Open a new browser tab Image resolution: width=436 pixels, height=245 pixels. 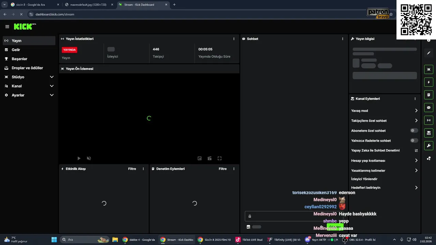pos(174,5)
